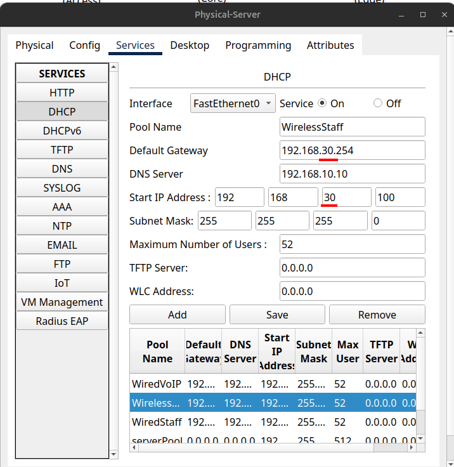Click services list scroll down arrow
The width and height of the screenshot is (454, 467).
coord(113,454)
